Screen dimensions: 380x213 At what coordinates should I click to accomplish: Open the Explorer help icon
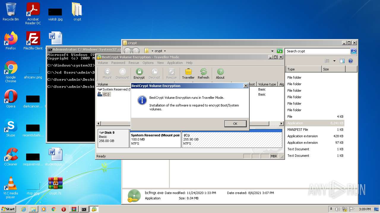tap(351, 61)
